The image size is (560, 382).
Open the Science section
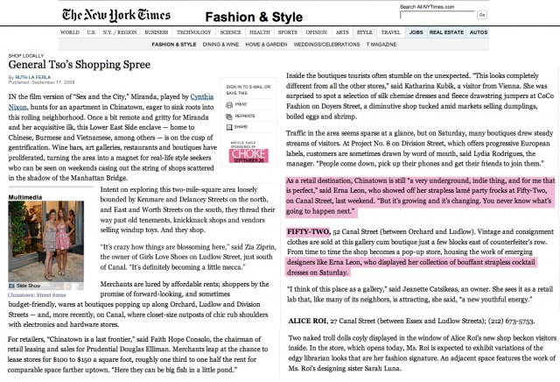point(231,32)
